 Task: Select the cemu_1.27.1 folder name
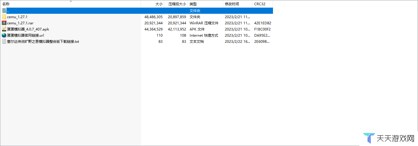pos(17,17)
